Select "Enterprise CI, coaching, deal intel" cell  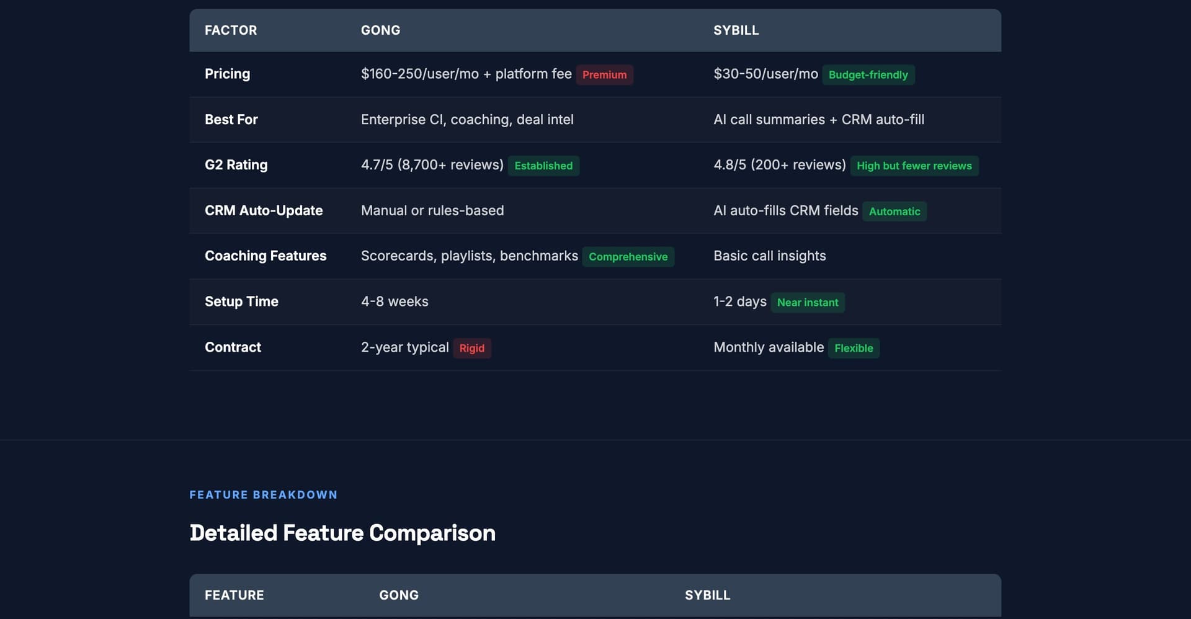coord(467,119)
